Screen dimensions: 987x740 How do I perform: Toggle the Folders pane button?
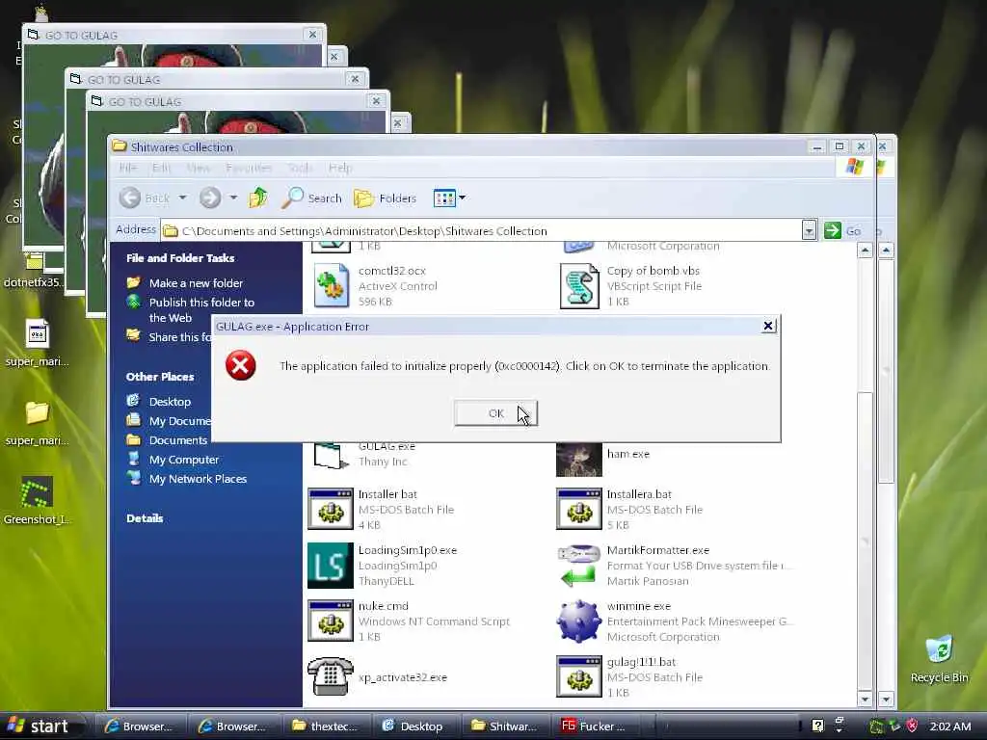click(386, 198)
